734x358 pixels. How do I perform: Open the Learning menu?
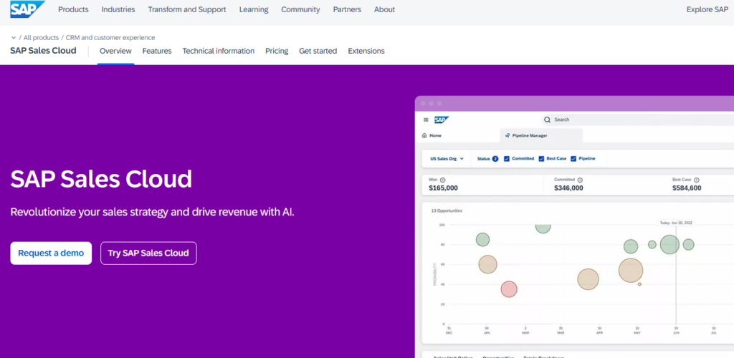point(254,9)
